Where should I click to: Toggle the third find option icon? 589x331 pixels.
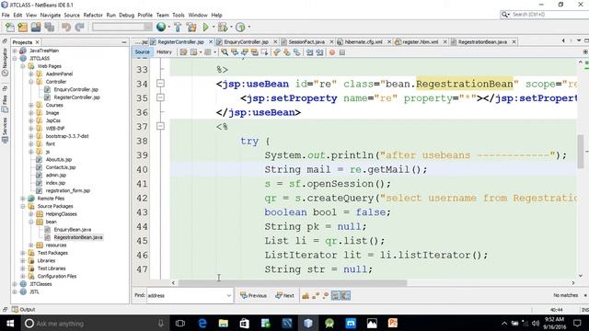325,296
